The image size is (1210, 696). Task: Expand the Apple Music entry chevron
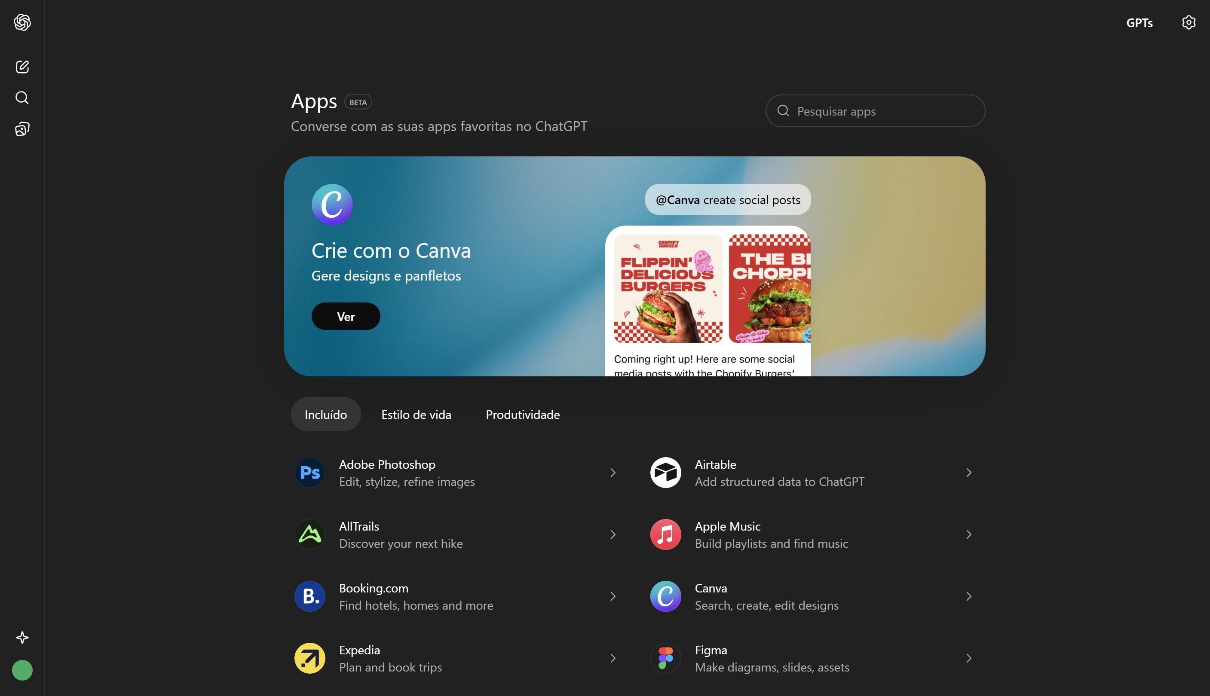pos(968,534)
